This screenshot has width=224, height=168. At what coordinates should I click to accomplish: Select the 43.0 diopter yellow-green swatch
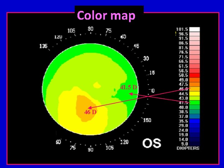194,98
